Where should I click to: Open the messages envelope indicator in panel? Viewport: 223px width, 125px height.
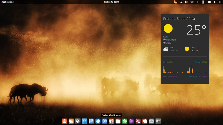[x=209, y=2]
